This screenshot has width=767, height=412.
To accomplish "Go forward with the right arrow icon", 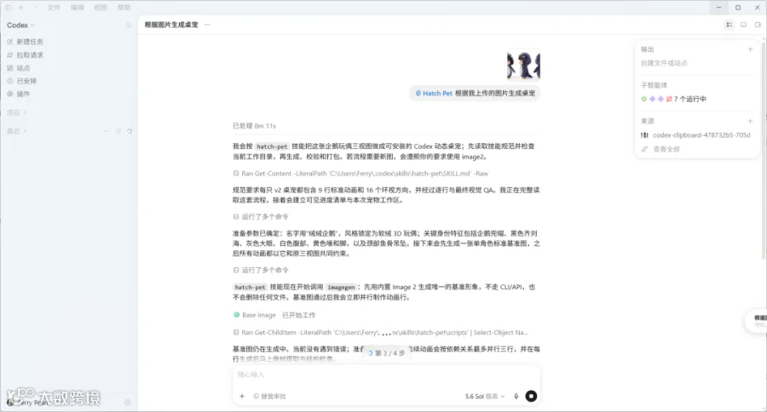I will point(35,8).
